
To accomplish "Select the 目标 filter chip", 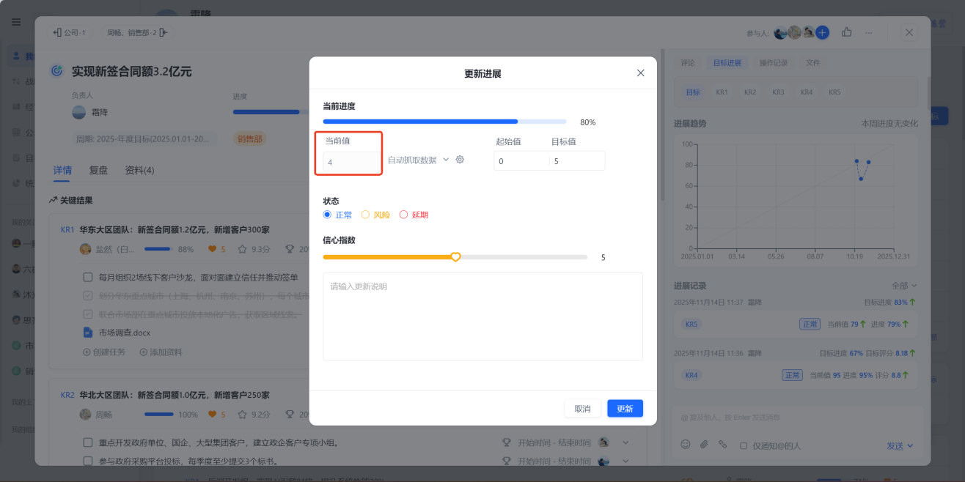I will pyautogui.click(x=693, y=92).
